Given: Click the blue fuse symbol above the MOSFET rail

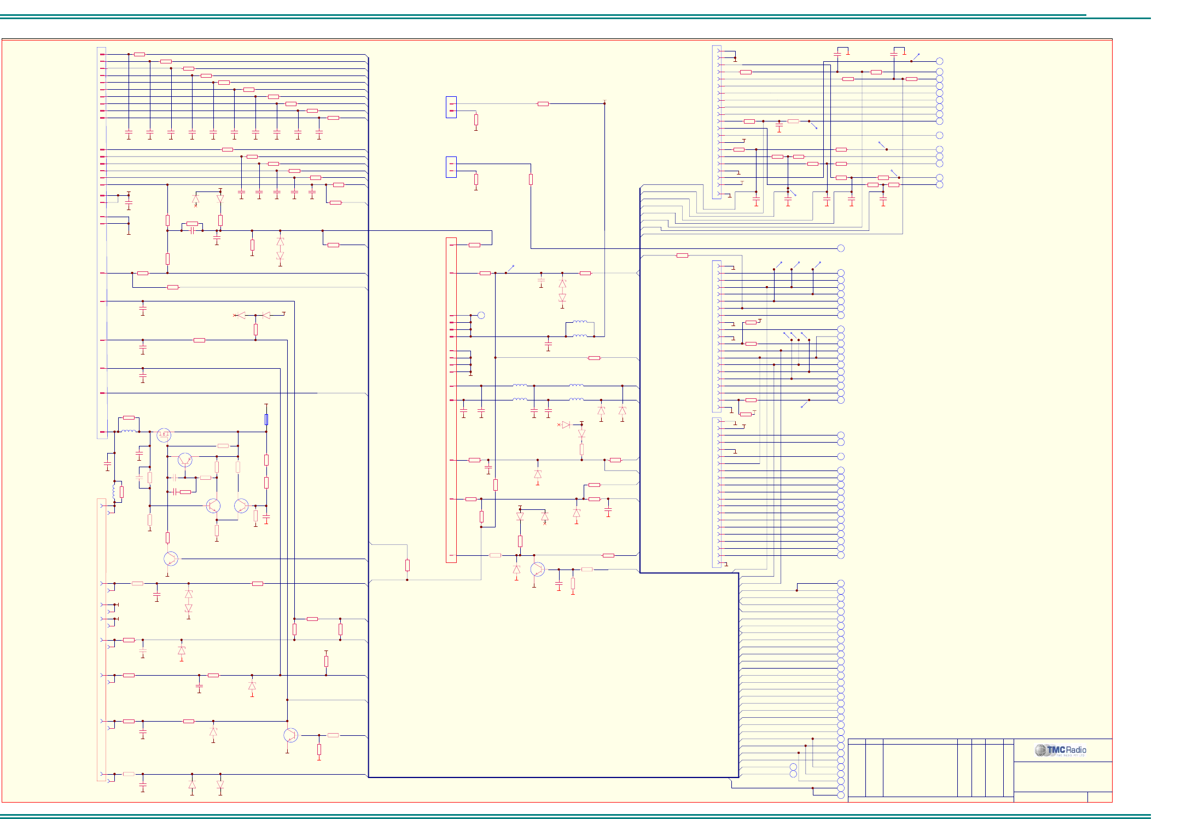Looking at the screenshot, I should click(266, 420).
